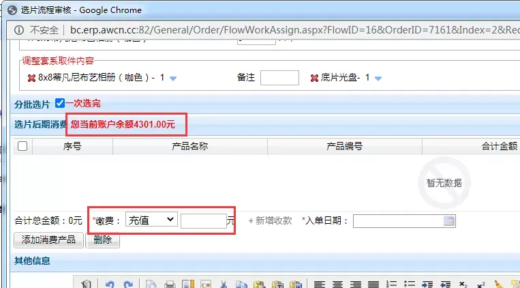
Task: Click the 删除 button
Action: point(102,240)
